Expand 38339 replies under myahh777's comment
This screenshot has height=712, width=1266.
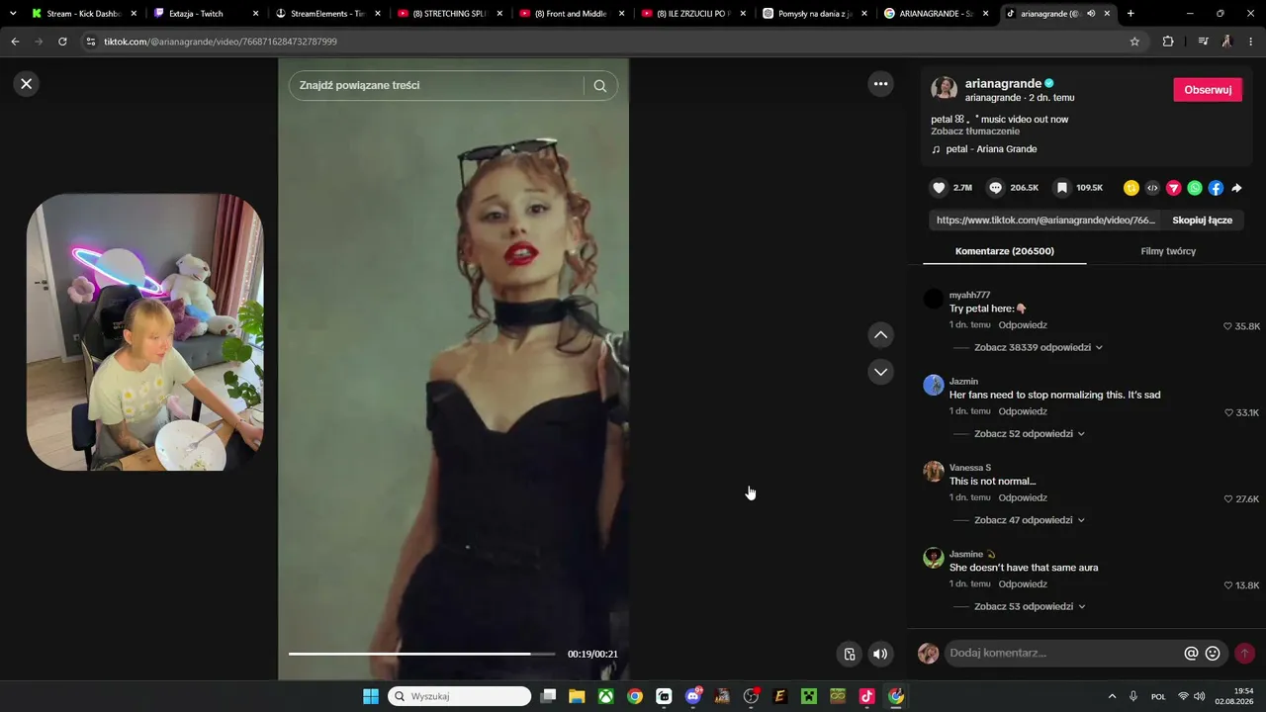1039,348
